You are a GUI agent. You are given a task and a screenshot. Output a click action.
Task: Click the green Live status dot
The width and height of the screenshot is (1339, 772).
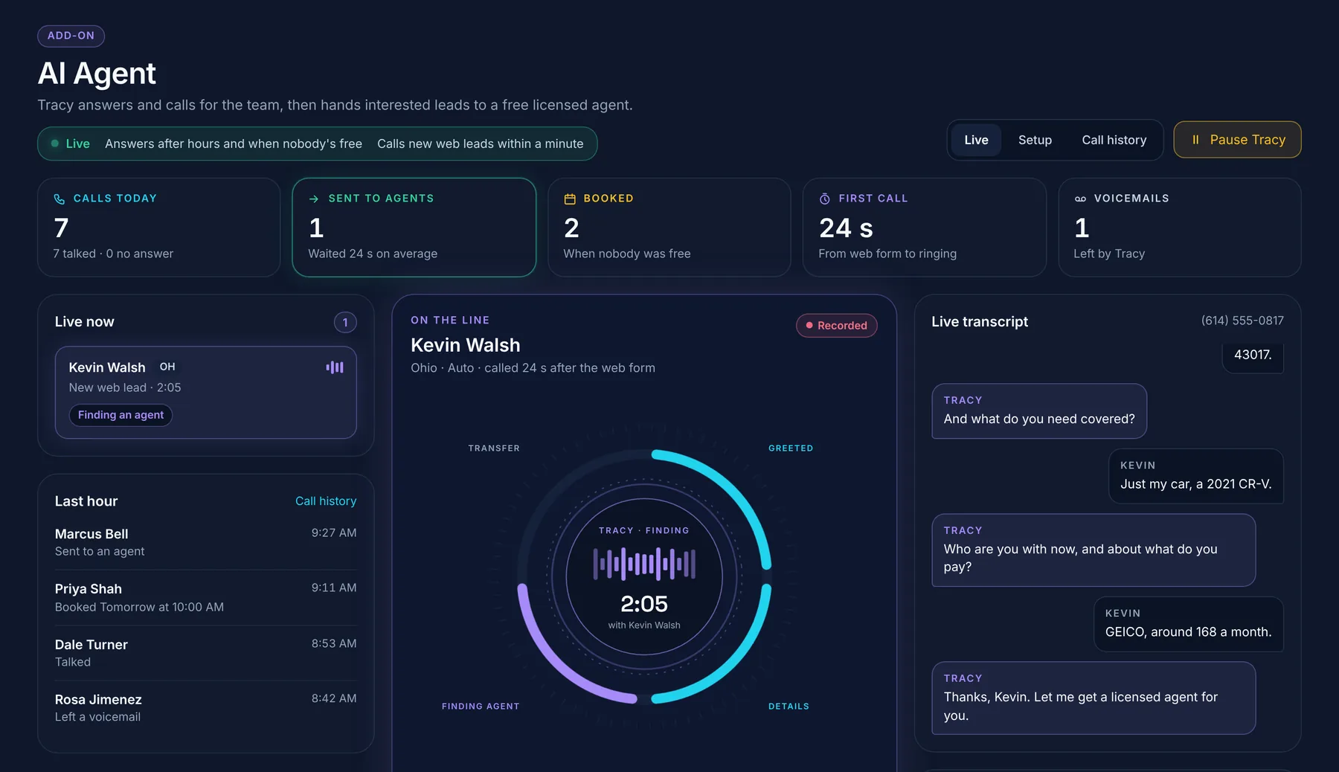(x=55, y=144)
